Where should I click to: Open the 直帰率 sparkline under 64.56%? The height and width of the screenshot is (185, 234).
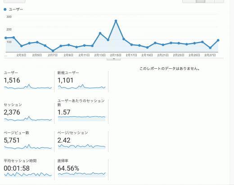pyautogui.click(x=82, y=175)
